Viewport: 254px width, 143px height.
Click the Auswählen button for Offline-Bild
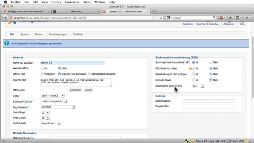click(75, 90)
